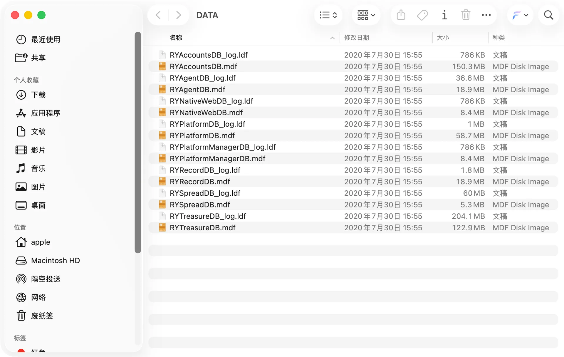This screenshot has width=564, height=357.
Task: Go forward with the right chevron
Action: pyautogui.click(x=178, y=15)
